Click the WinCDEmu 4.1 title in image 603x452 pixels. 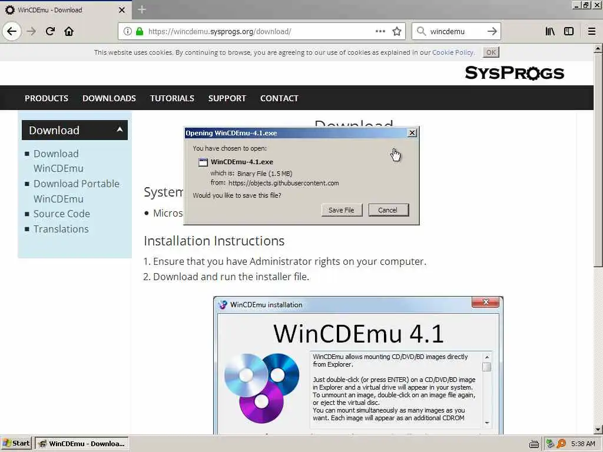click(359, 333)
